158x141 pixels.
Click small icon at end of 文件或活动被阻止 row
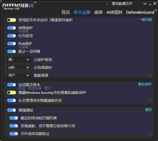point(150,134)
